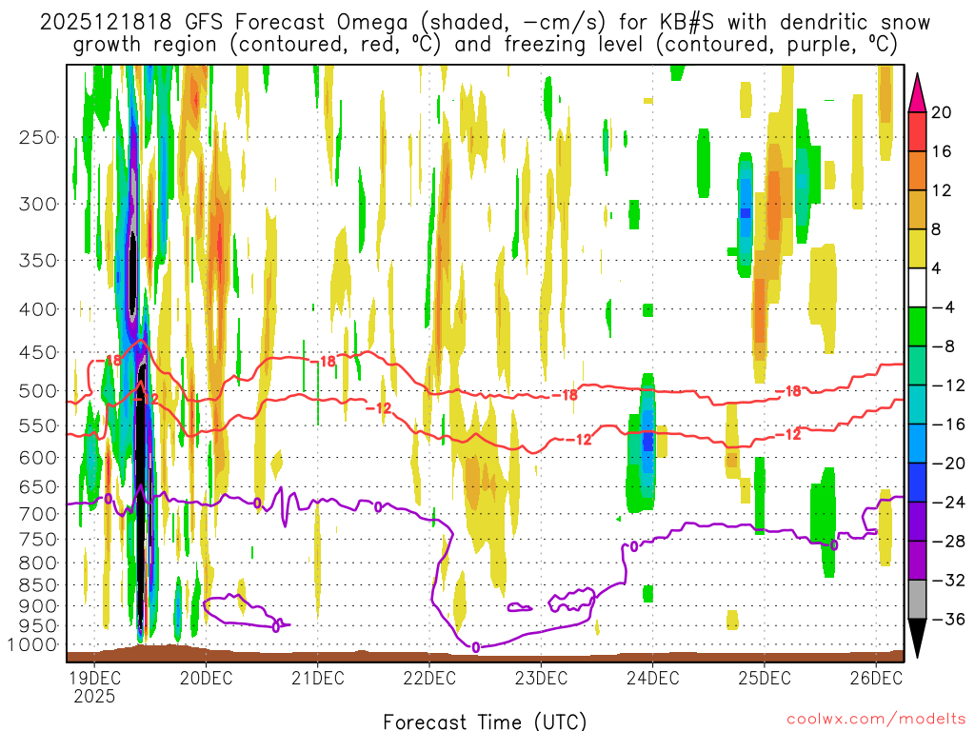Click the gray legend swatch between -36 and -32

917,600
